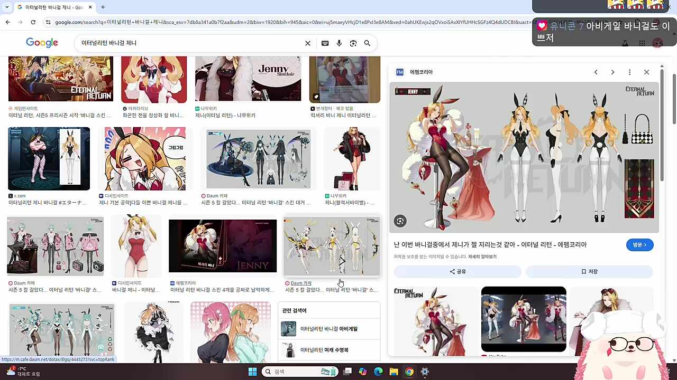Click the main preview image of bunny Jenny

[524, 157]
